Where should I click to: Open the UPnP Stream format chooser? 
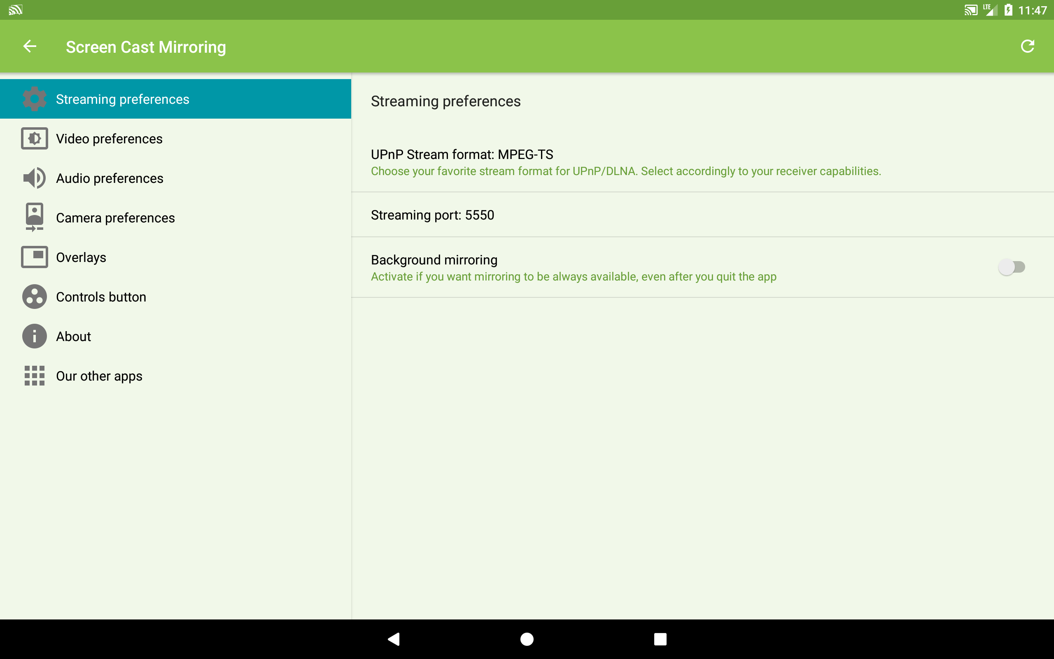pyautogui.click(x=702, y=162)
